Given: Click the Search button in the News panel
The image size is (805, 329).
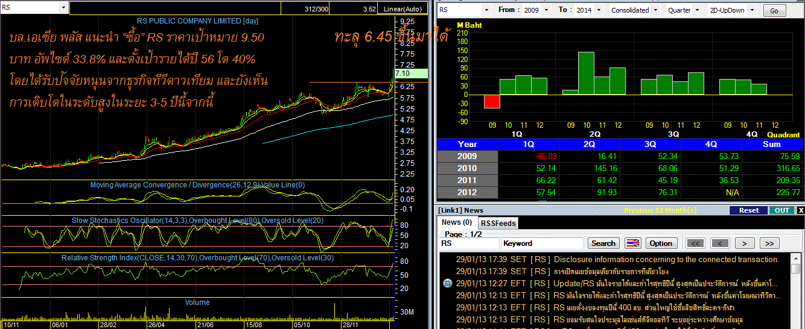Looking at the screenshot, I should [603, 243].
